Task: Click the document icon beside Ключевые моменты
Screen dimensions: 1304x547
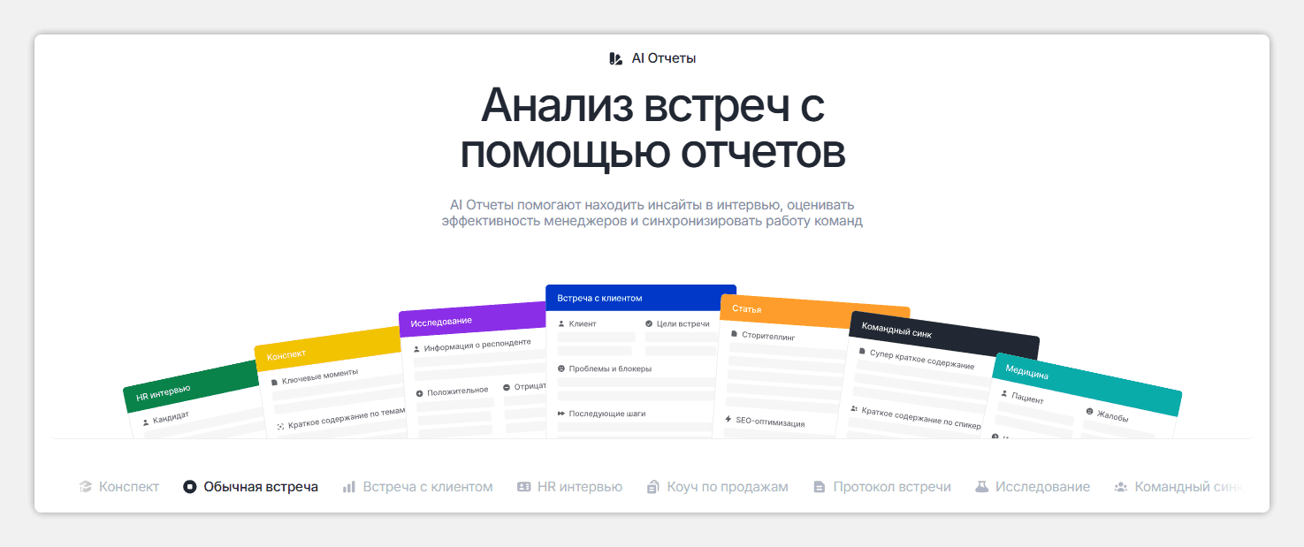Action: click(274, 383)
